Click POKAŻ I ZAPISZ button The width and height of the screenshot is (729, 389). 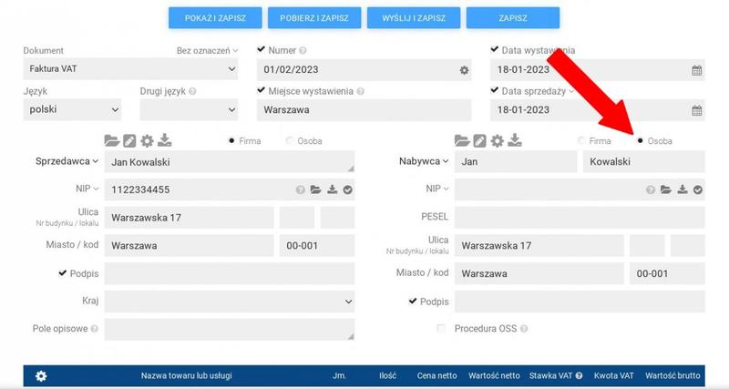click(x=215, y=17)
